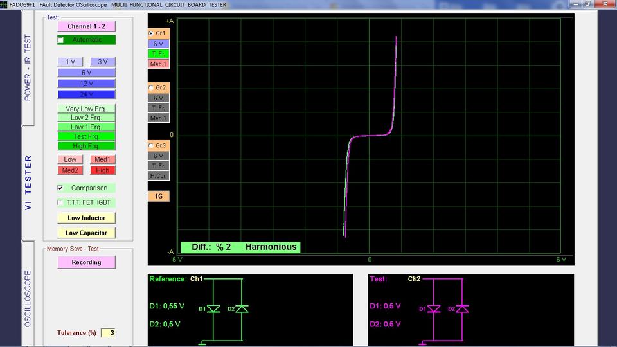Click the Tolerance (%) input field
Screen dimensions: 617x347
pyautogui.click(x=109, y=333)
